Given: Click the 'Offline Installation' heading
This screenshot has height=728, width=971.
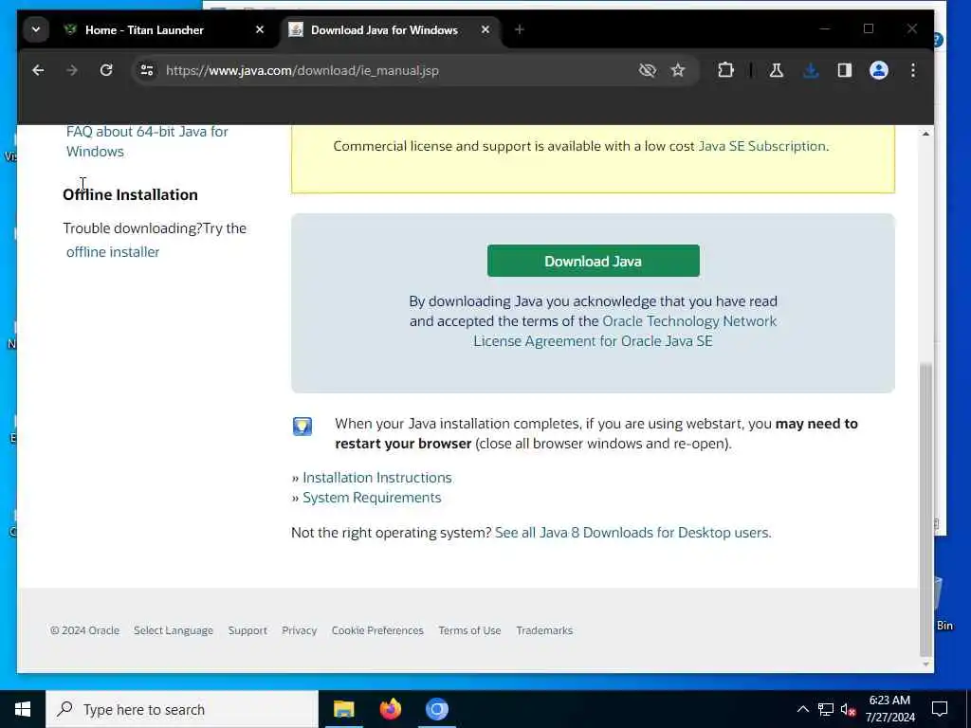Looking at the screenshot, I should point(130,194).
